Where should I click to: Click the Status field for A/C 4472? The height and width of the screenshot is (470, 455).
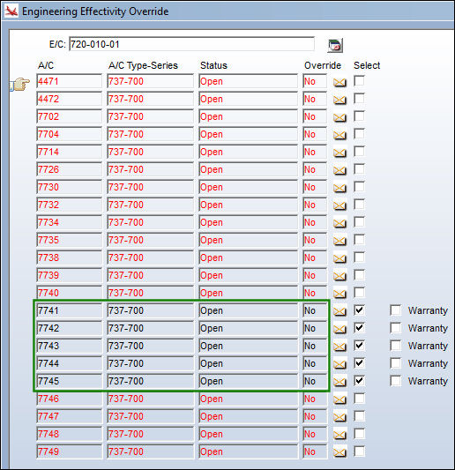(248, 99)
